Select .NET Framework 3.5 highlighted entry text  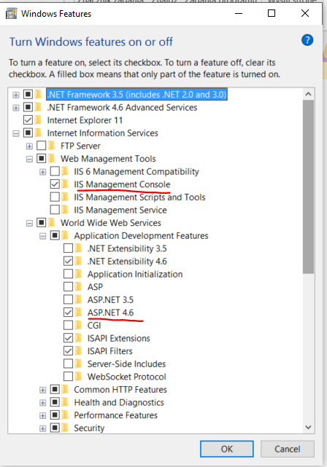point(136,95)
